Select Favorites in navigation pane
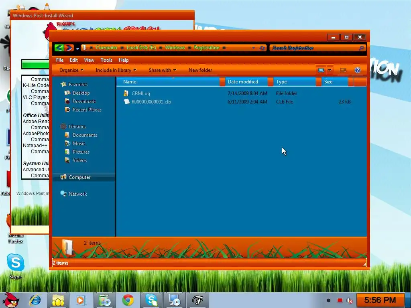 [78, 84]
